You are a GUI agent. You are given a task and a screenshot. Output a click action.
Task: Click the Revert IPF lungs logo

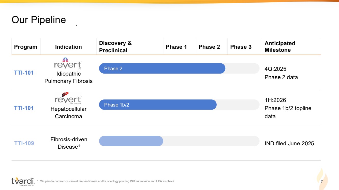[68, 63]
